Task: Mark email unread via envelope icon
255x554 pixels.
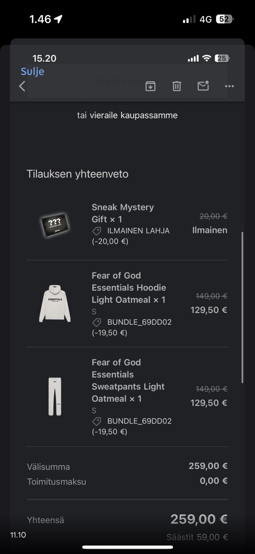Action: 203,86
